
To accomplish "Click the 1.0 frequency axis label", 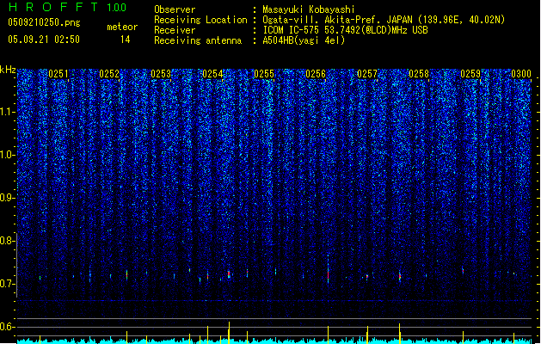I will (7, 155).
